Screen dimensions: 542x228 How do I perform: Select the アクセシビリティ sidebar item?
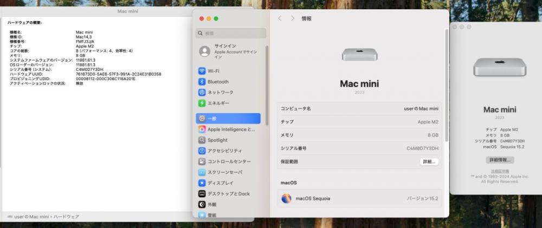[x=228, y=151]
